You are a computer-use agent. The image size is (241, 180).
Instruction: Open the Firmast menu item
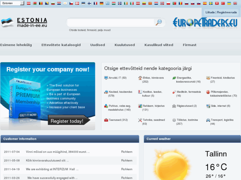tap(190, 45)
